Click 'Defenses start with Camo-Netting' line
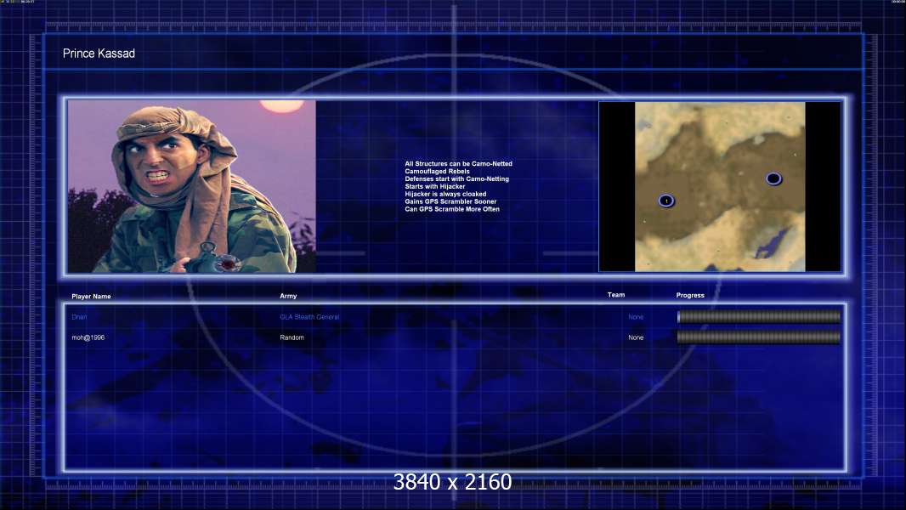The image size is (906, 510). click(x=456, y=178)
